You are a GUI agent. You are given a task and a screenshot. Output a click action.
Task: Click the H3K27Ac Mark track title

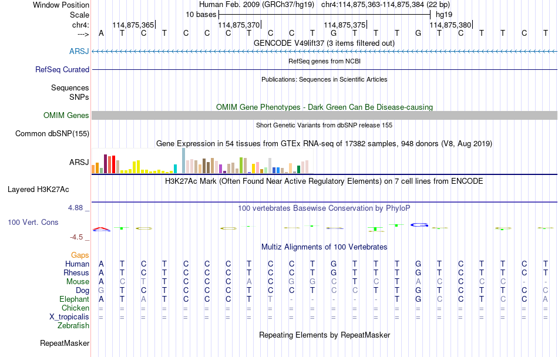click(x=324, y=181)
